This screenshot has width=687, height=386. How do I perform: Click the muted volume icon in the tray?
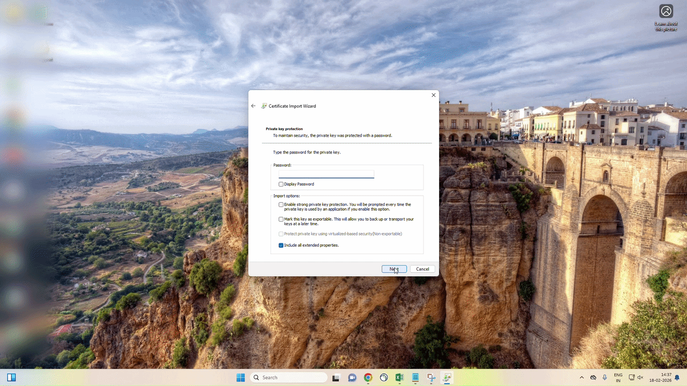640,377
